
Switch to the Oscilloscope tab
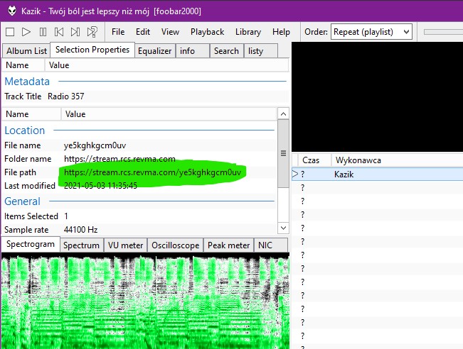tap(176, 245)
